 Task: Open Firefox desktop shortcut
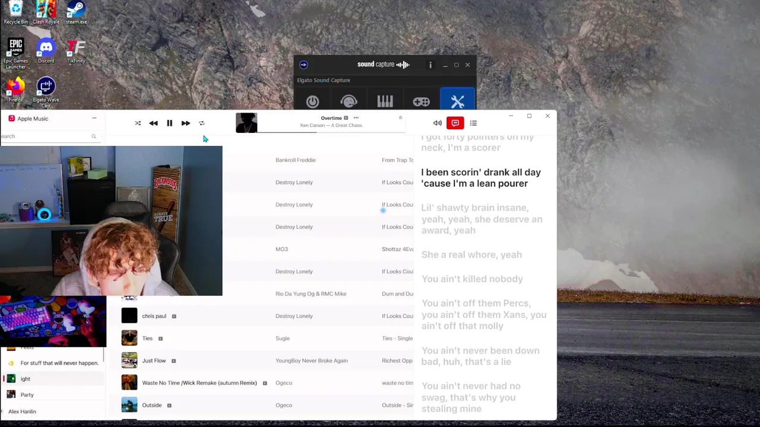pyautogui.click(x=15, y=90)
